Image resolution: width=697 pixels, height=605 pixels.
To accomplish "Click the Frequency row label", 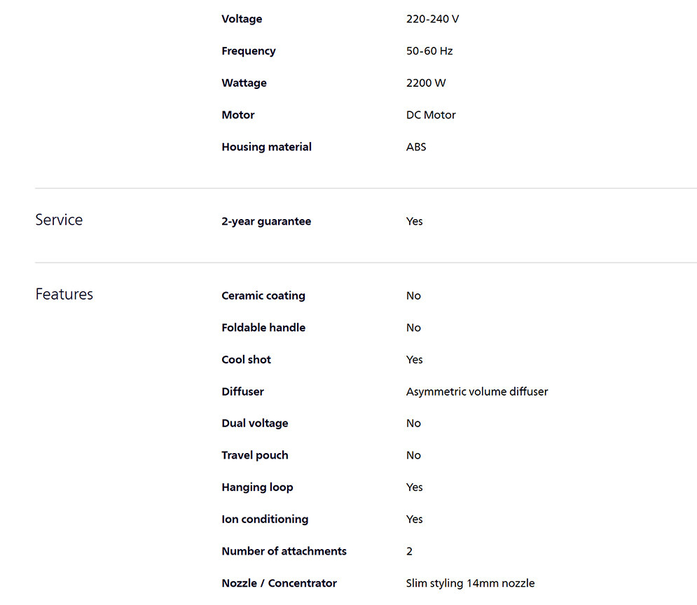I will (x=249, y=51).
